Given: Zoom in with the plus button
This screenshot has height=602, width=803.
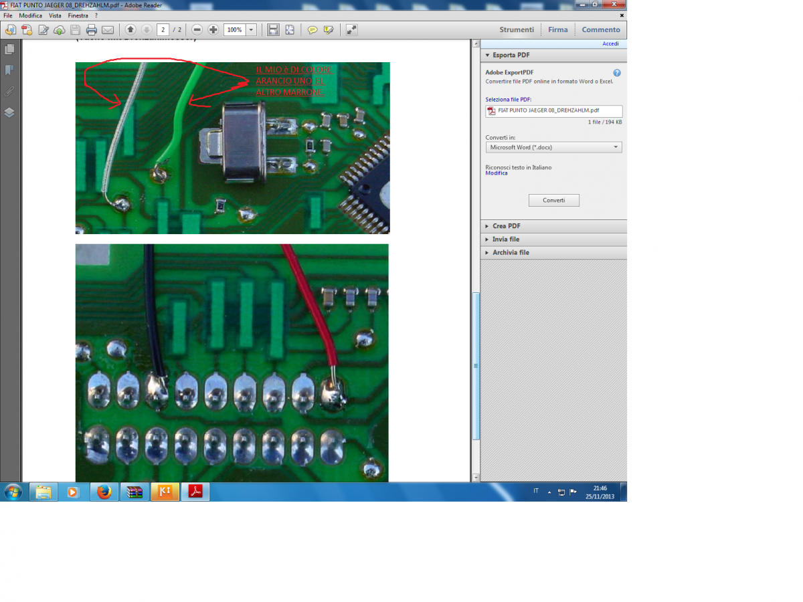Looking at the screenshot, I should point(213,29).
